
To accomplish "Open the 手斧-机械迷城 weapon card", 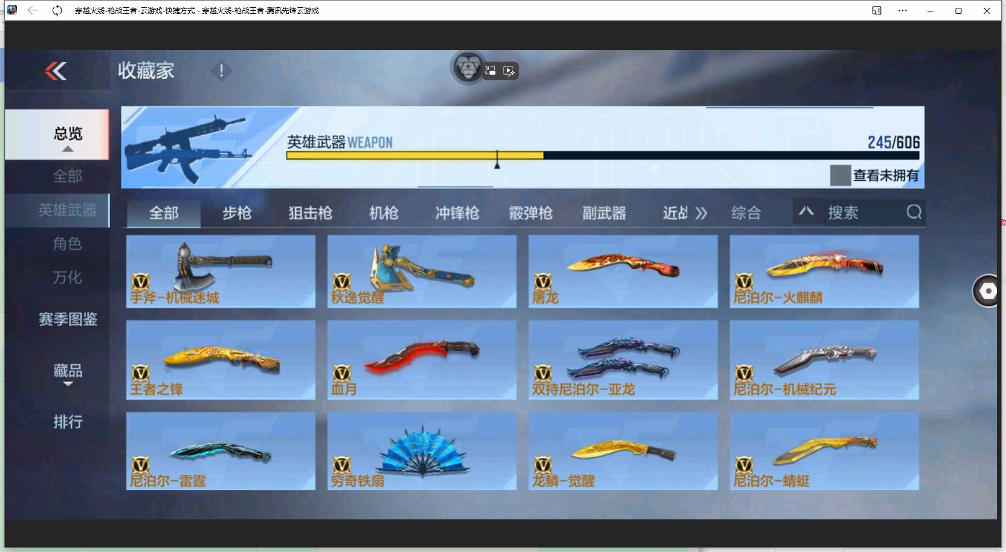I will click(221, 271).
